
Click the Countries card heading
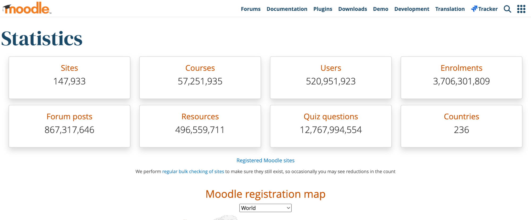point(461,117)
